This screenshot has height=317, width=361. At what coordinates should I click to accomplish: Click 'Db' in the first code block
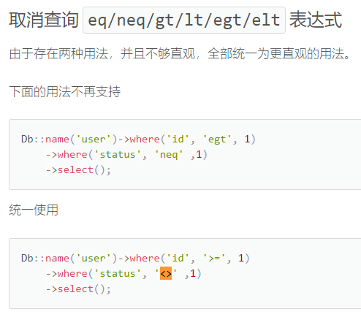[27, 140]
